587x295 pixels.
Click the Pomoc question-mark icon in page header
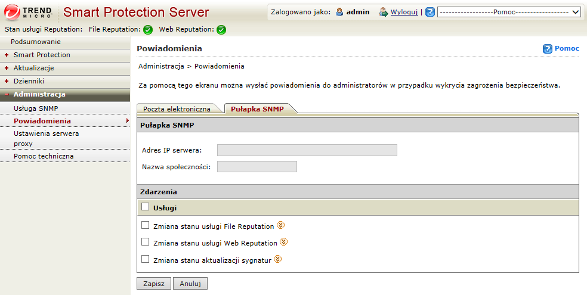click(547, 49)
